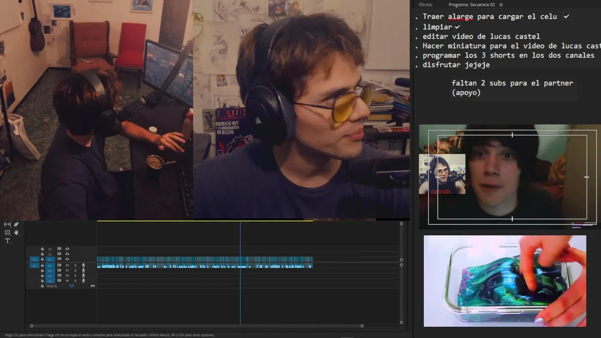Image resolution: width=601 pixels, height=338 pixels.
Task: Click the note "programar los 3 shorts en los dos canales"
Action: click(509, 55)
